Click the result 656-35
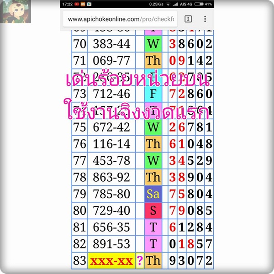This screenshot has height=274, width=274. (x=111, y=227)
